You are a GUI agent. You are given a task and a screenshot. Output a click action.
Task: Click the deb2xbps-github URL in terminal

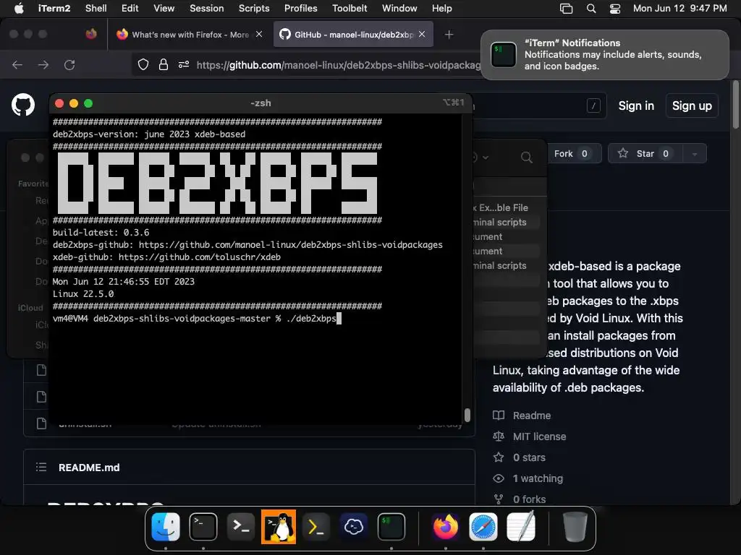point(291,244)
